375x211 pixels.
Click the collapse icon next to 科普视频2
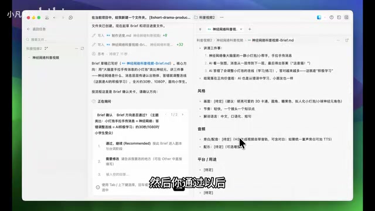pos(46,48)
